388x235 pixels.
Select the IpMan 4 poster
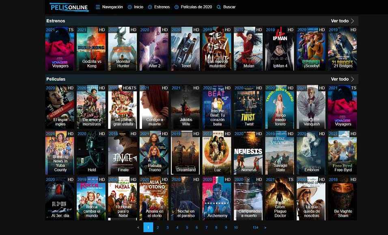[280, 48]
